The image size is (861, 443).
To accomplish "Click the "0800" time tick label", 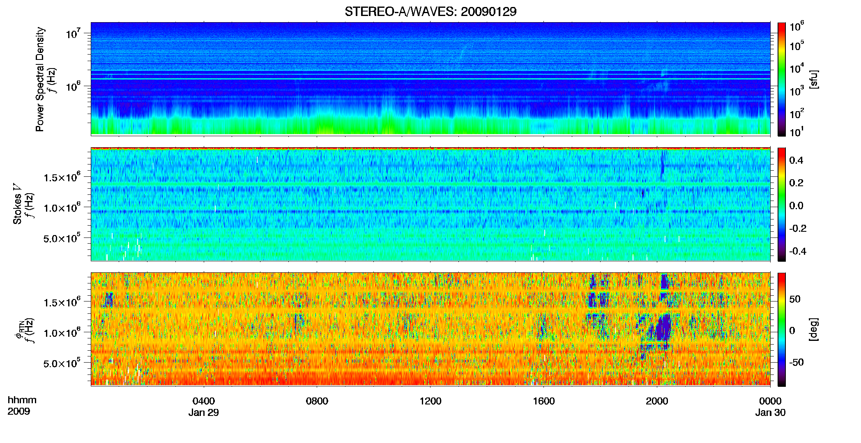I will [317, 401].
